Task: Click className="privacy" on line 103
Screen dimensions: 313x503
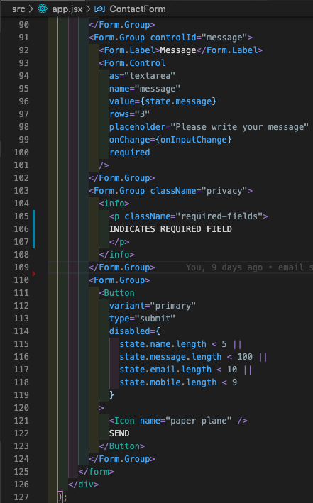Action: [199, 191]
